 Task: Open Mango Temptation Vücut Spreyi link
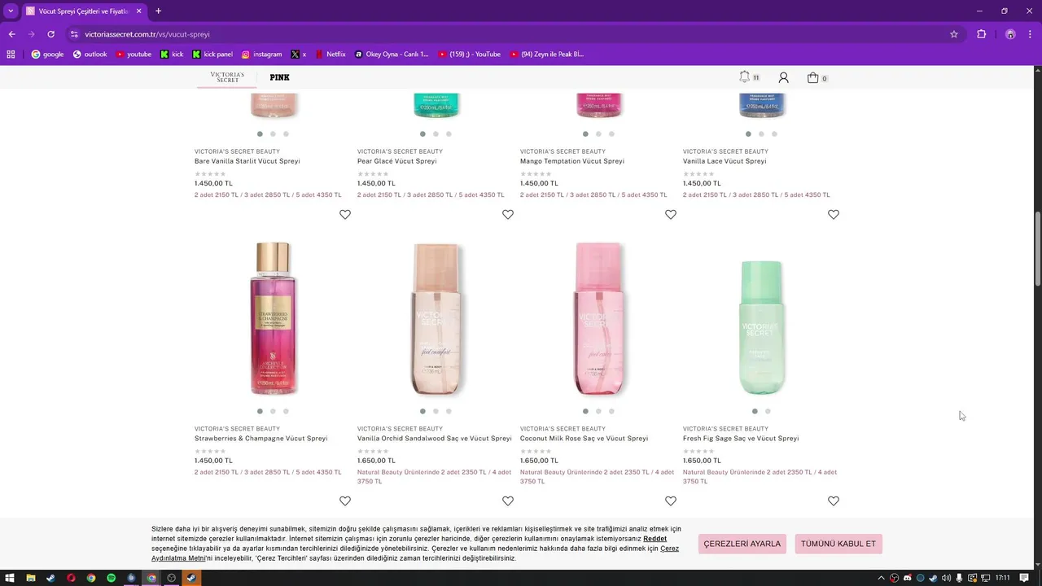pos(572,161)
